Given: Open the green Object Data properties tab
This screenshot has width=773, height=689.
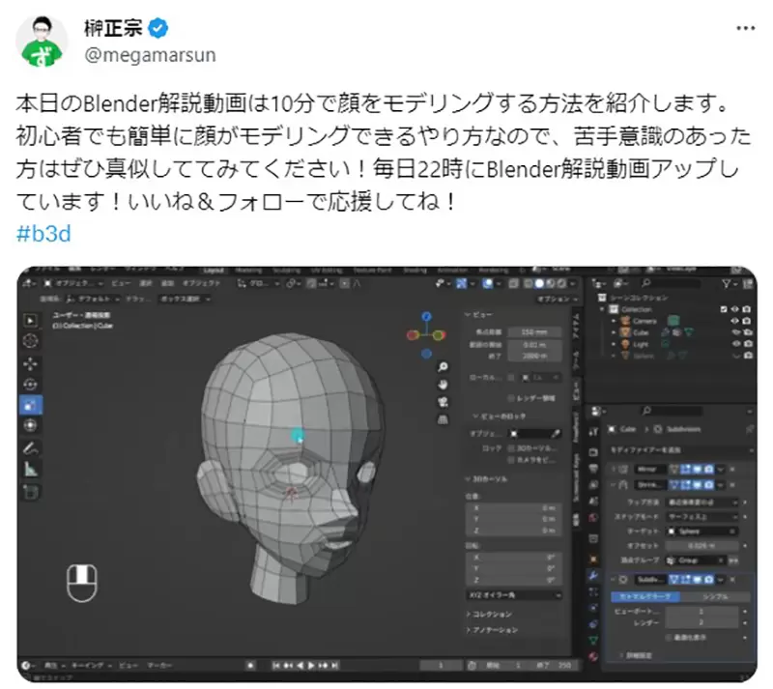Looking at the screenshot, I should [593, 640].
